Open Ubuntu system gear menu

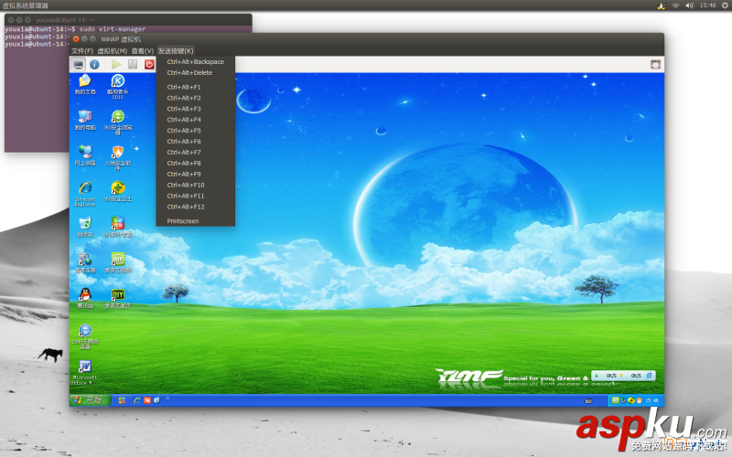pyautogui.click(x=725, y=5)
